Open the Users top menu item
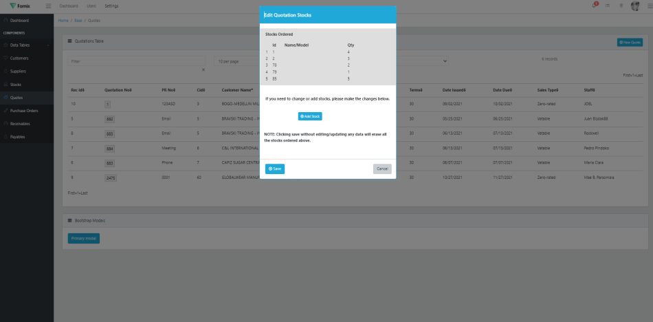 point(91,6)
